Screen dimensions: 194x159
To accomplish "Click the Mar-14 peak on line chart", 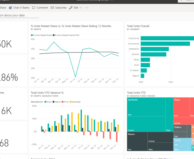I will pos(54,42).
